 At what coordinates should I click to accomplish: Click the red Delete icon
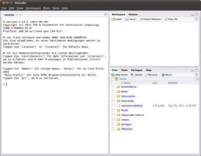point(132,75)
